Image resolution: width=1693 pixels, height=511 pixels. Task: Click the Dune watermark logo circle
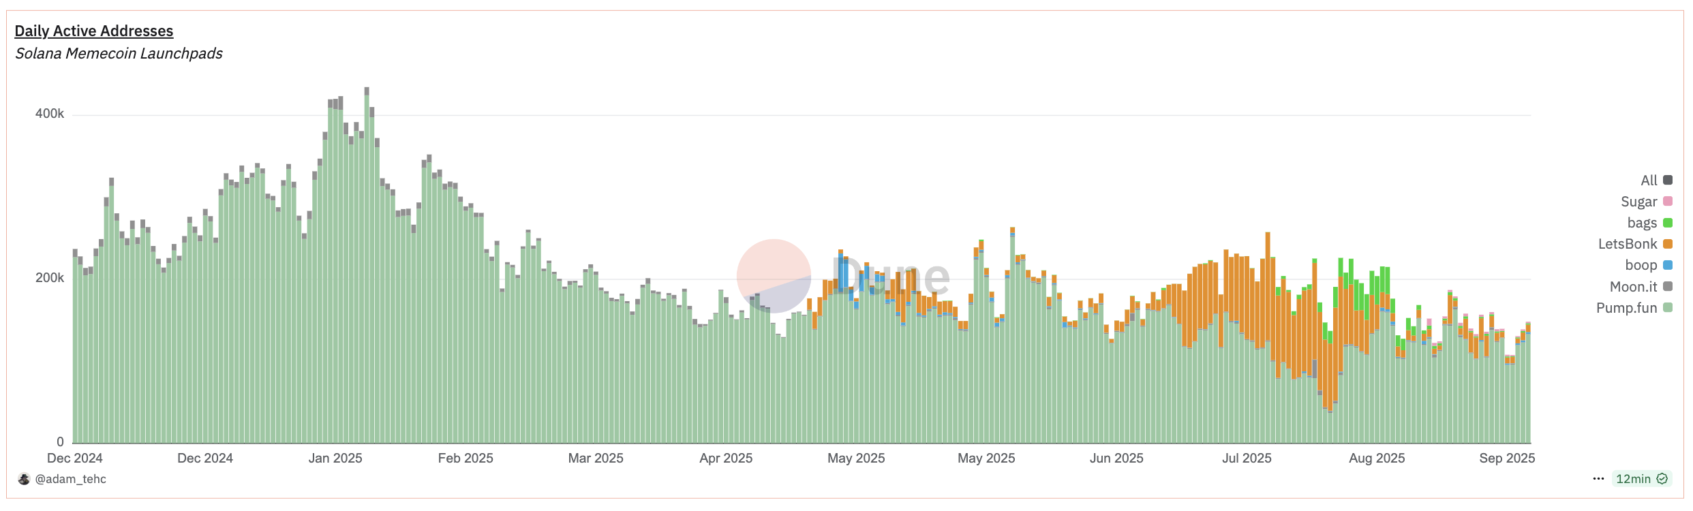(x=774, y=276)
